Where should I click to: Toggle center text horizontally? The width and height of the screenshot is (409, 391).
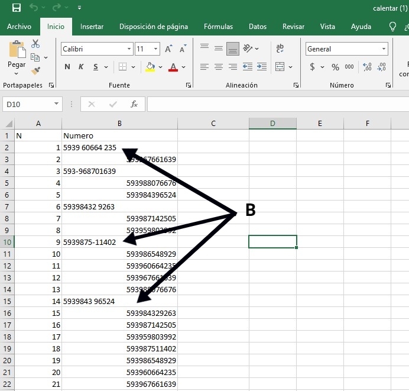coord(219,67)
